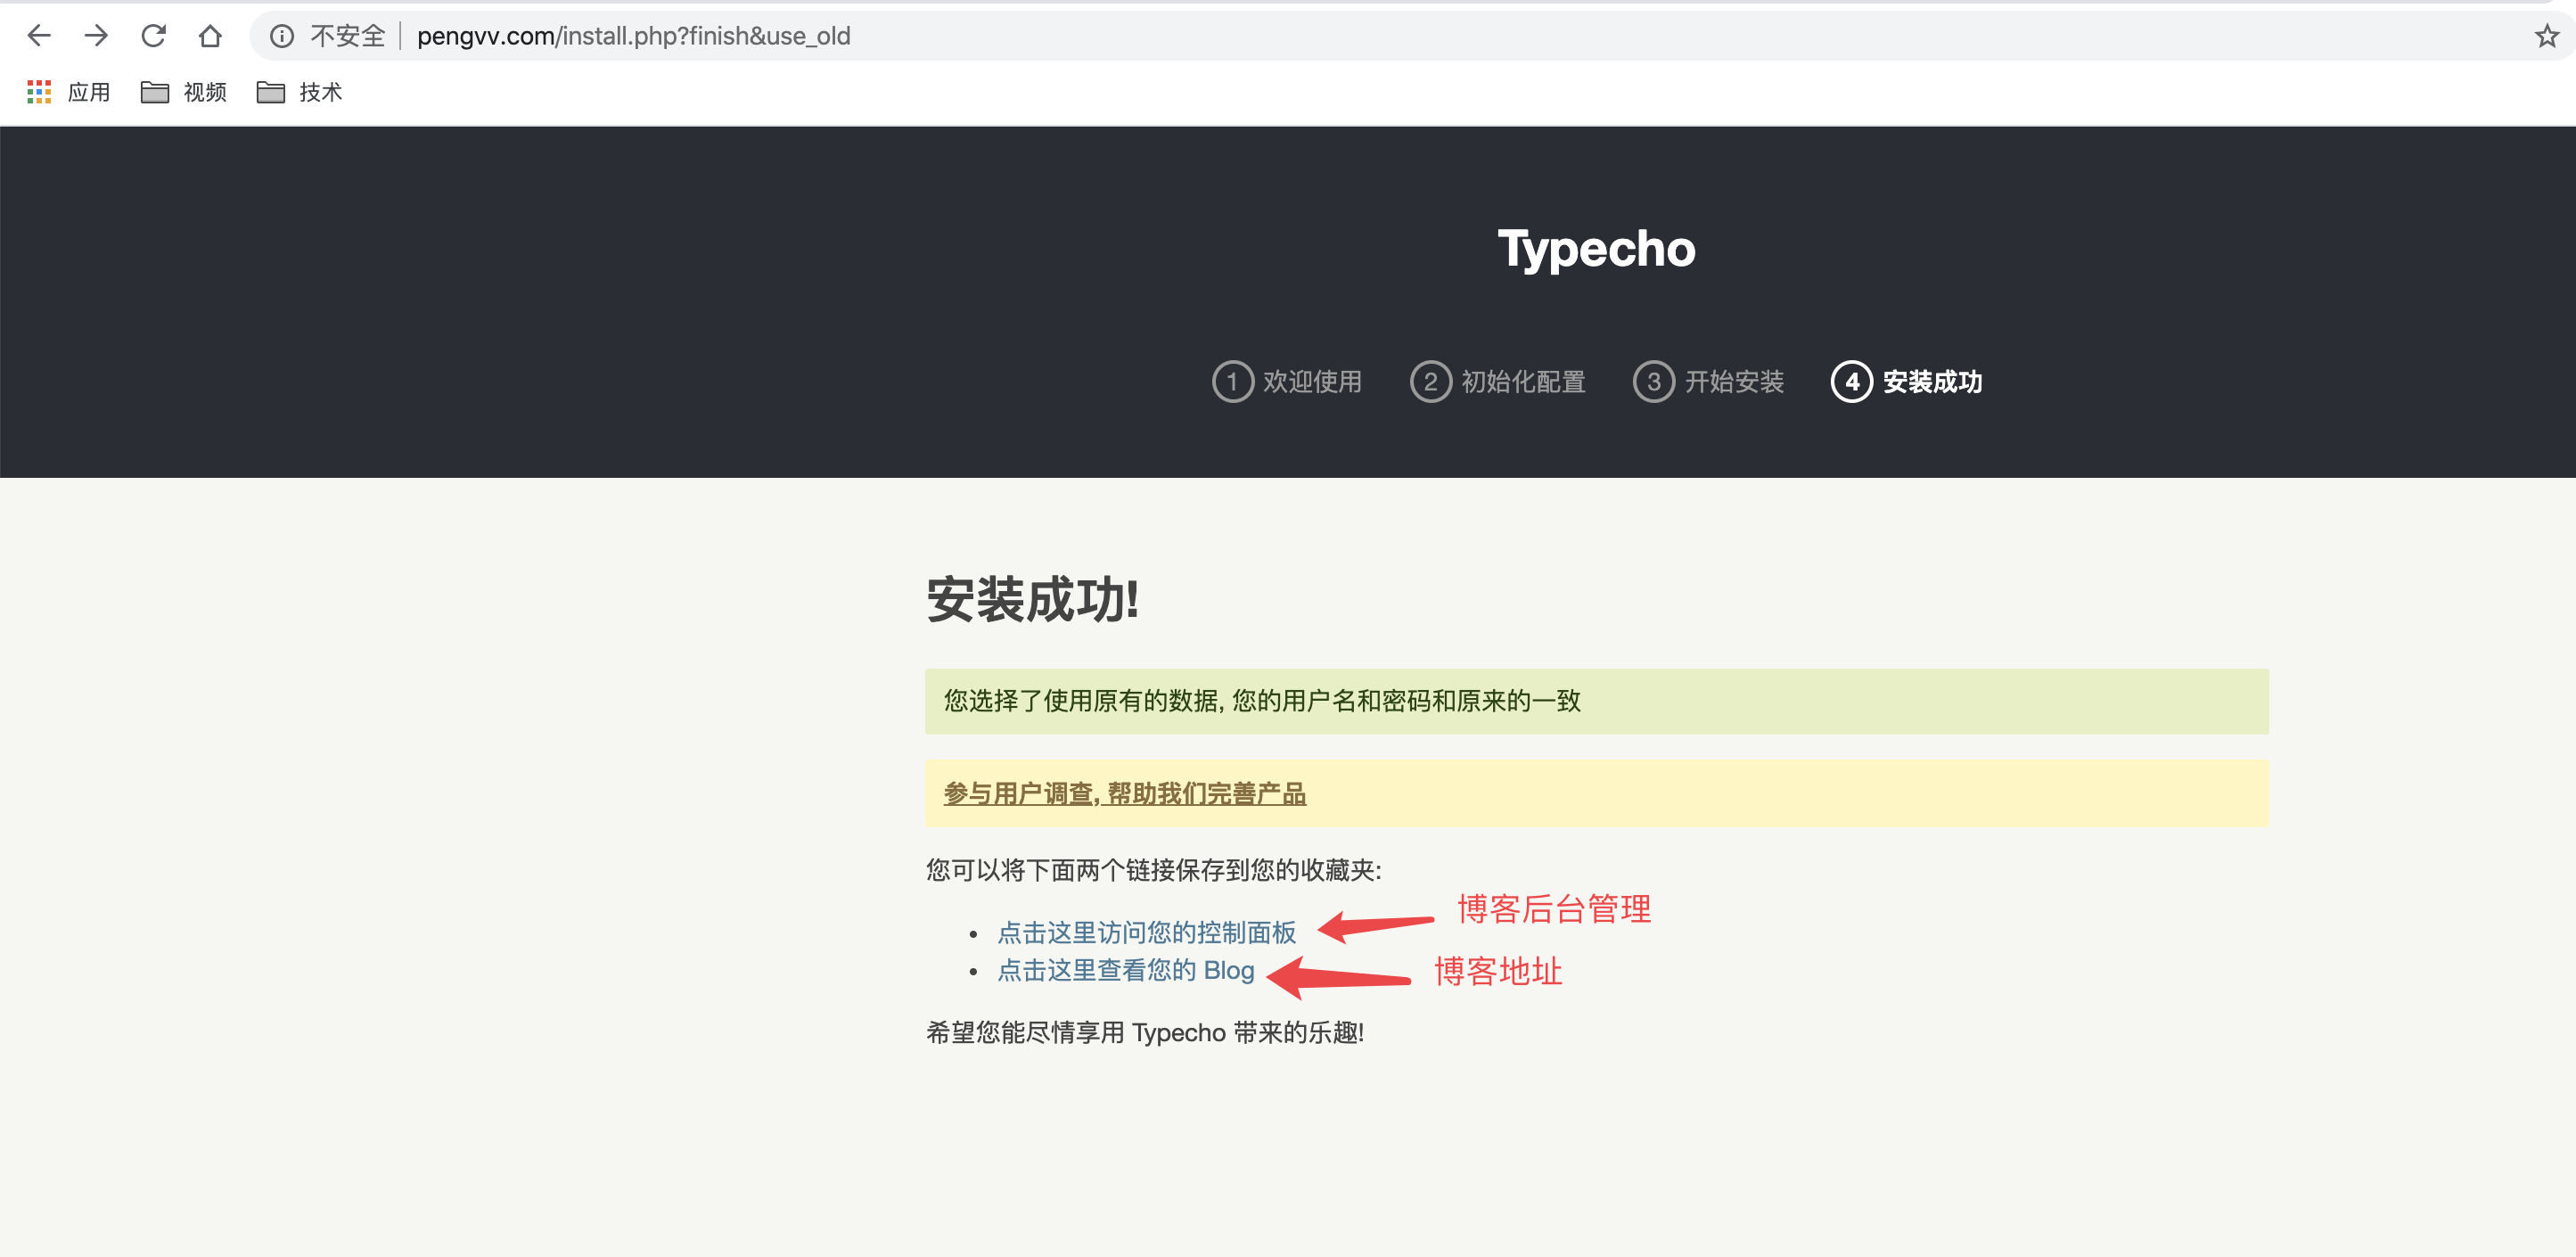Open the site security info icon
This screenshot has width=2576, height=1257.
click(282, 36)
